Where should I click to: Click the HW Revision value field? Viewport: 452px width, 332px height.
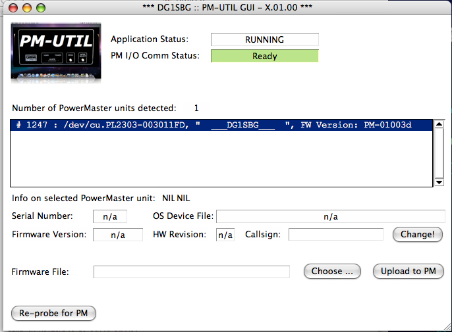(x=225, y=235)
